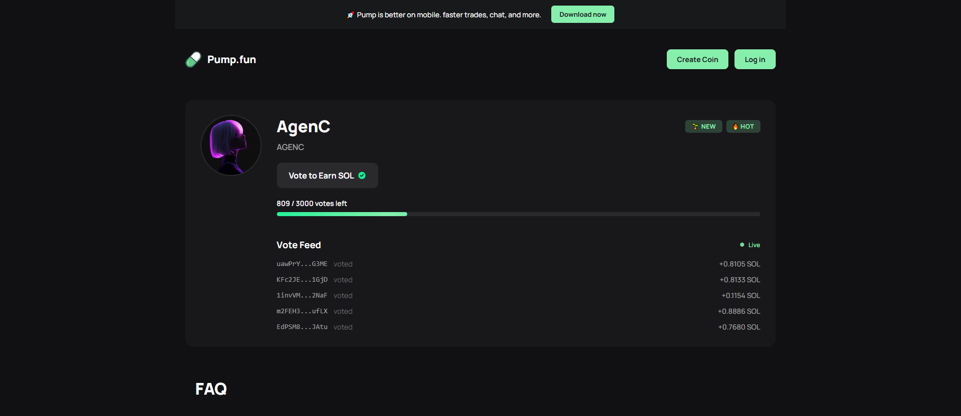Click the +0.8886 SOL reward value
The height and width of the screenshot is (416, 961).
739,311
